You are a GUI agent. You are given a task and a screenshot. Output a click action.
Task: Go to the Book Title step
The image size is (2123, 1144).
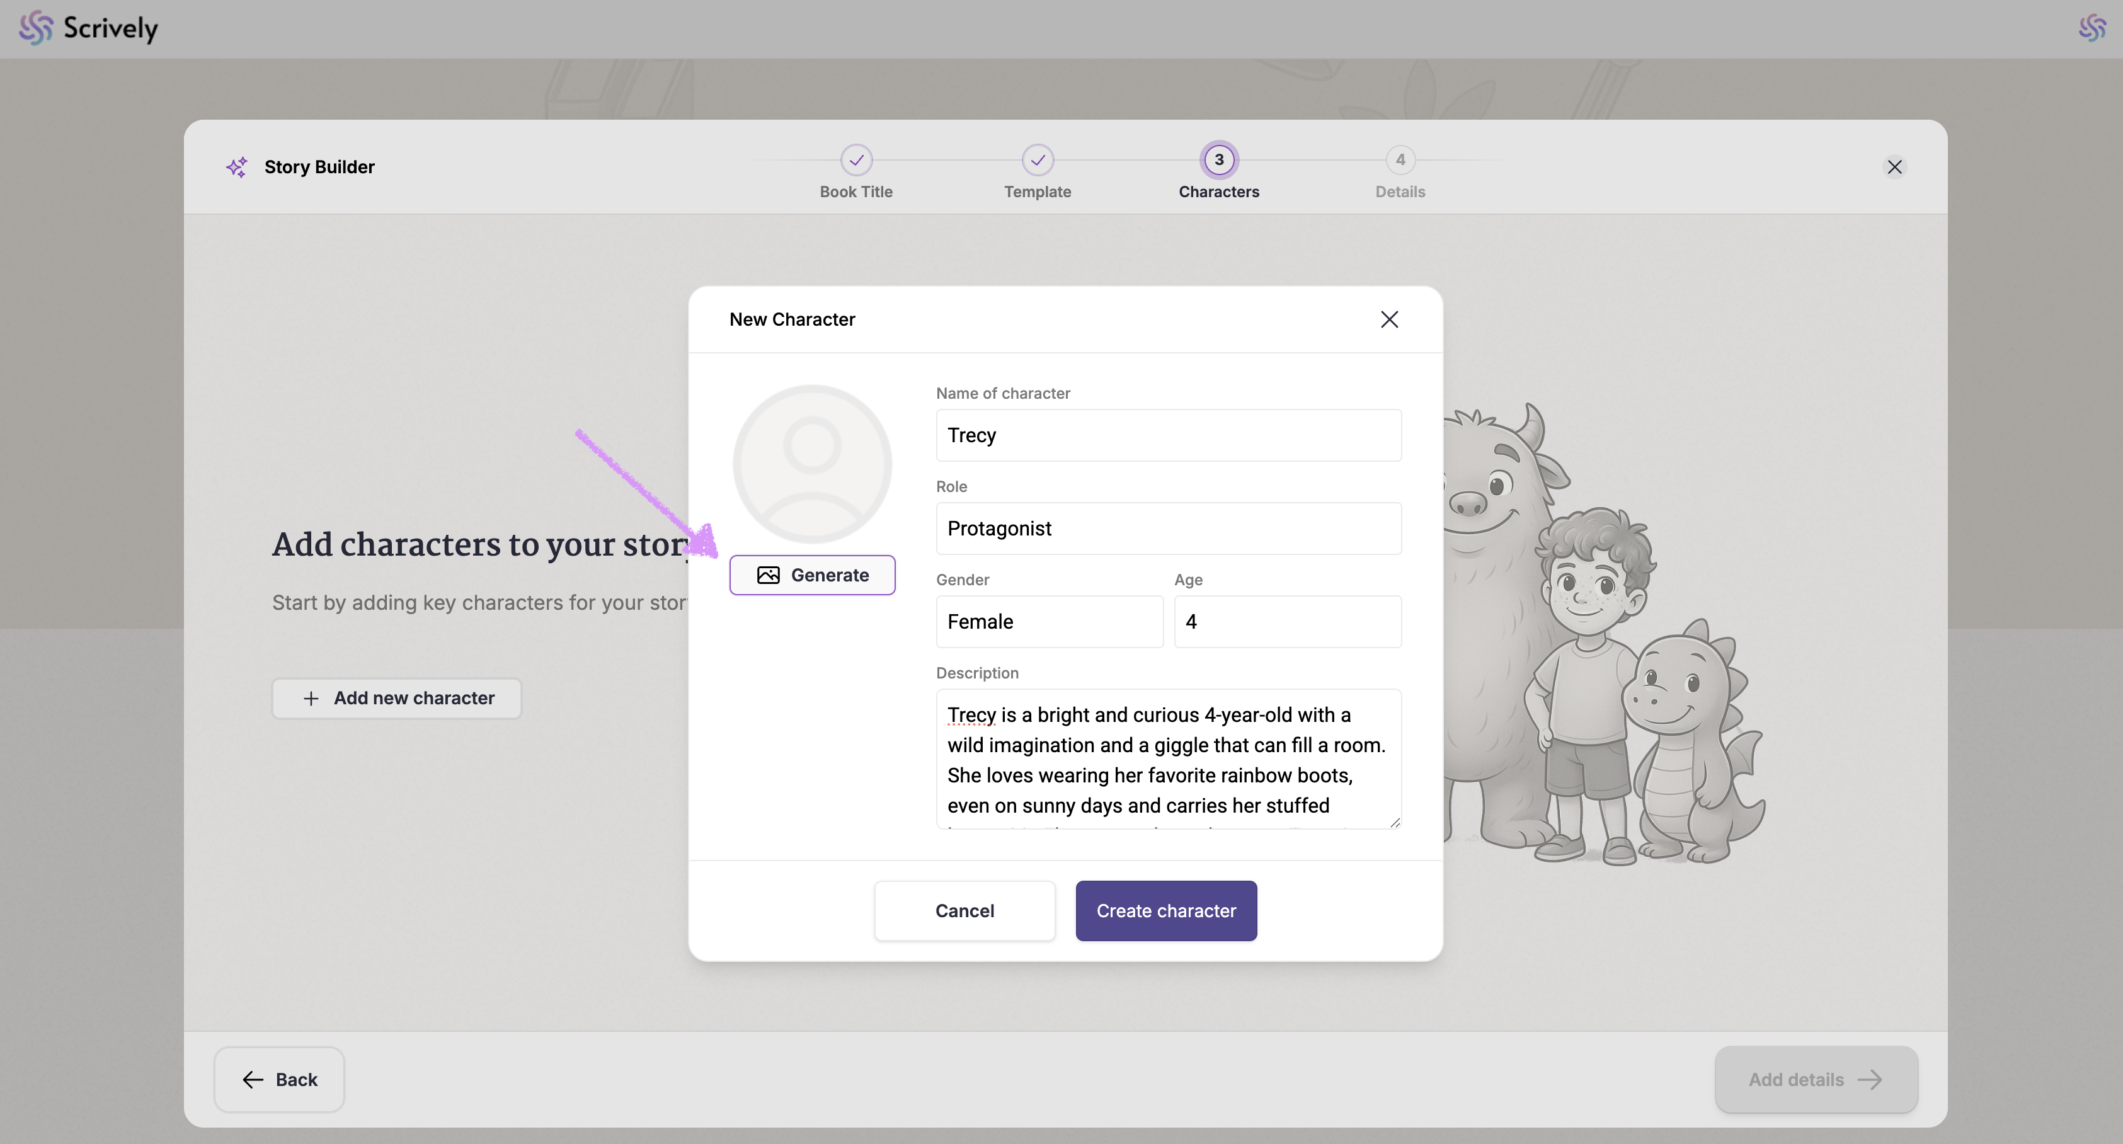point(855,160)
